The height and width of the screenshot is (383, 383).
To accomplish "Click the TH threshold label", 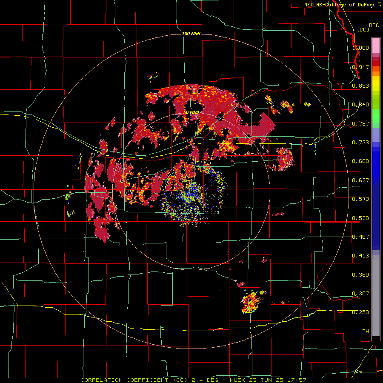I will tap(366, 332).
